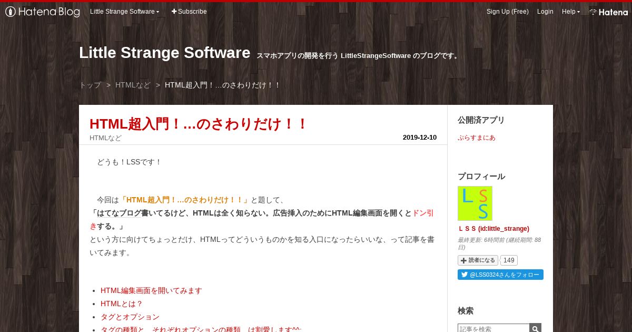The image size is (632, 332).
Task: Click the 2019-12-10 date link
Action: point(419,138)
